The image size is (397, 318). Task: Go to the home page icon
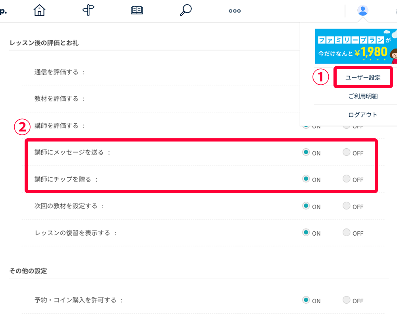(39, 10)
